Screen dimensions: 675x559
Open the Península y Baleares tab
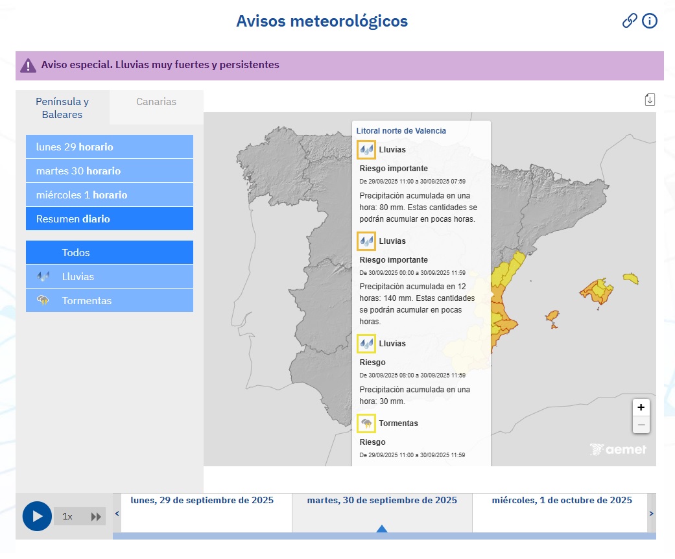pos(62,108)
